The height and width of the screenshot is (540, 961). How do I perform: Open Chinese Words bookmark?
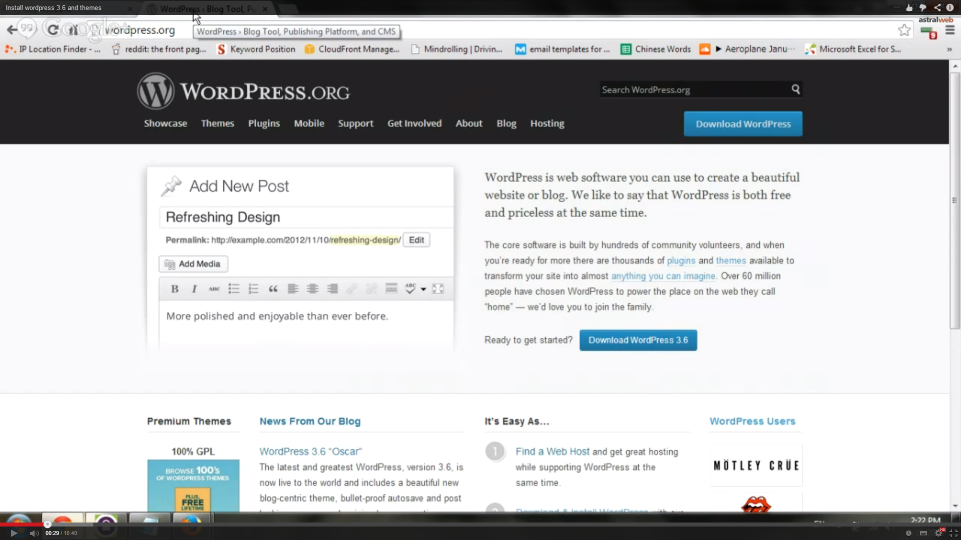pyautogui.click(x=656, y=49)
